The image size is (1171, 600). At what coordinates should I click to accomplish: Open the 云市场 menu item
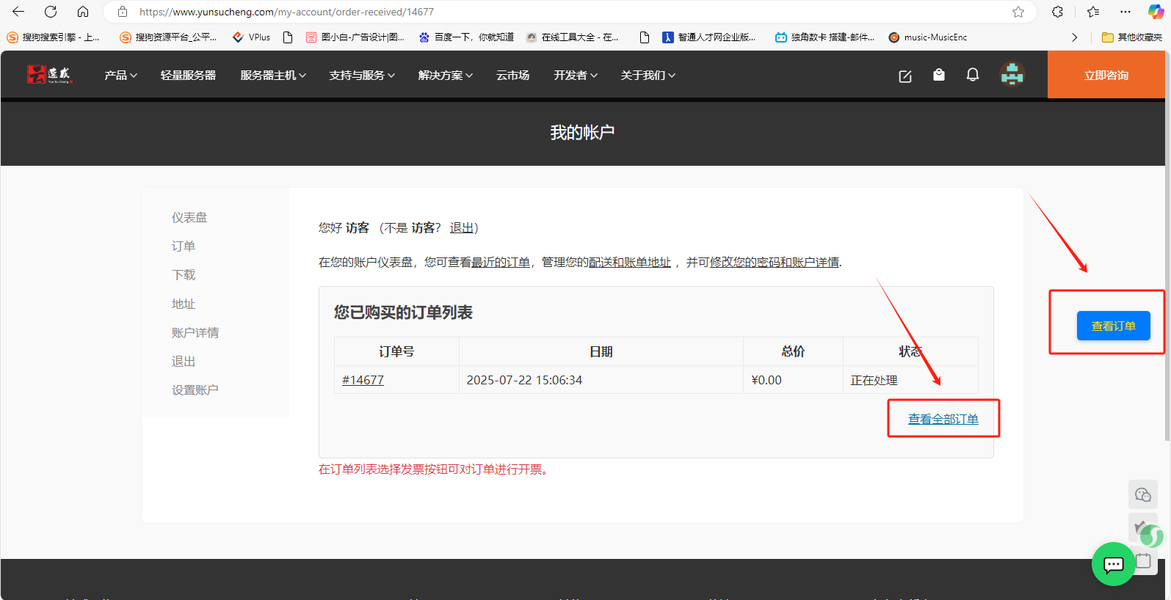tap(512, 76)
